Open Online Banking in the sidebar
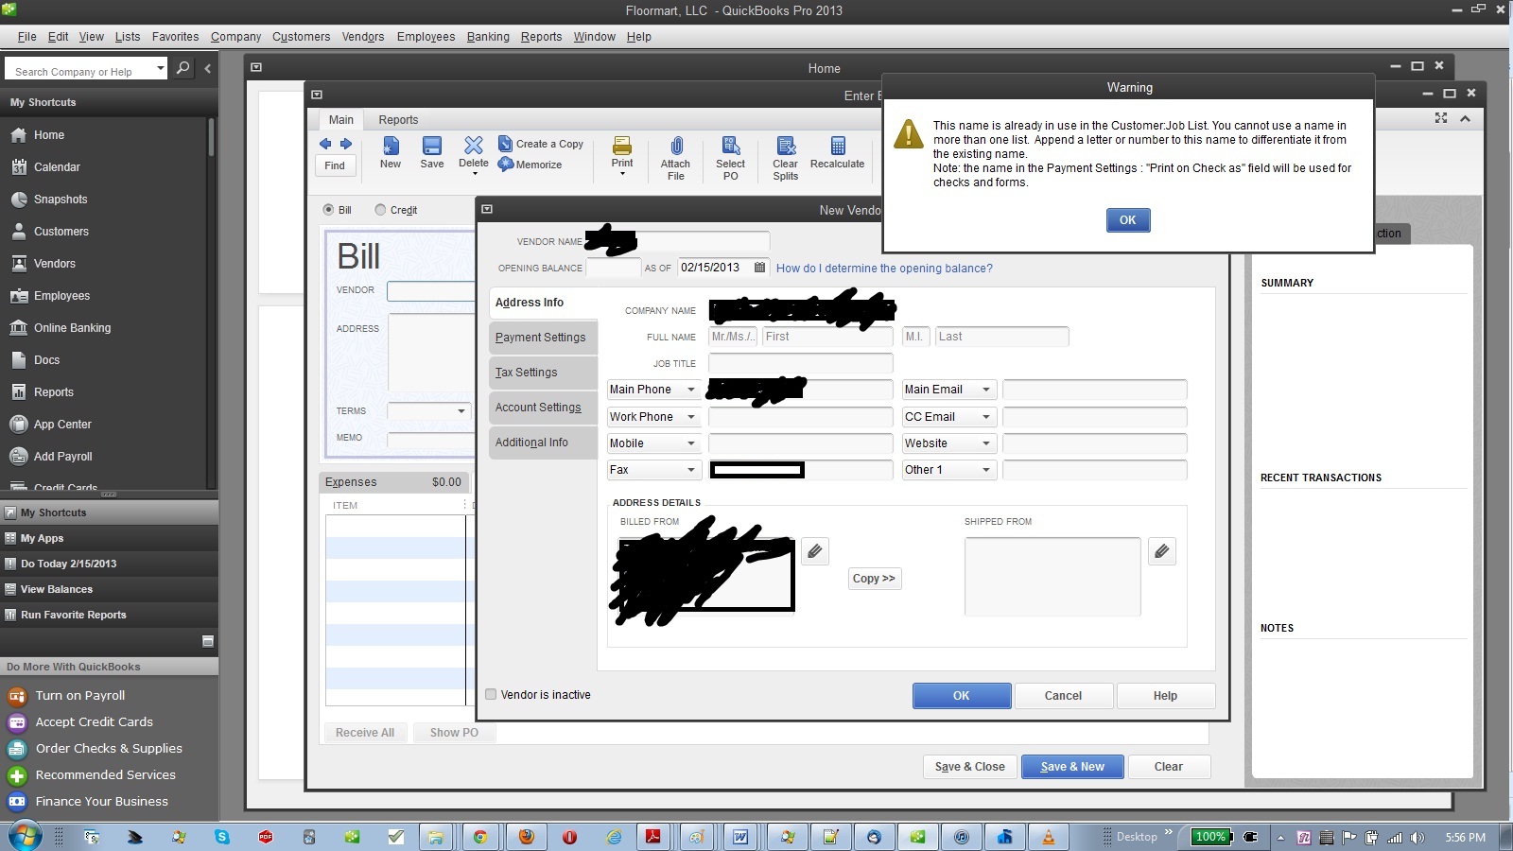Screen dimensions: 1513x851 click(72, 328)
